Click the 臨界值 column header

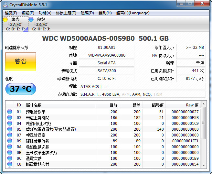(x=154, y=105)
